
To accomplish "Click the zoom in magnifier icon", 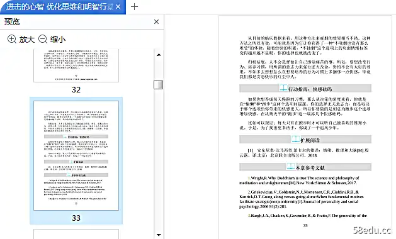I will coord(11,39).
